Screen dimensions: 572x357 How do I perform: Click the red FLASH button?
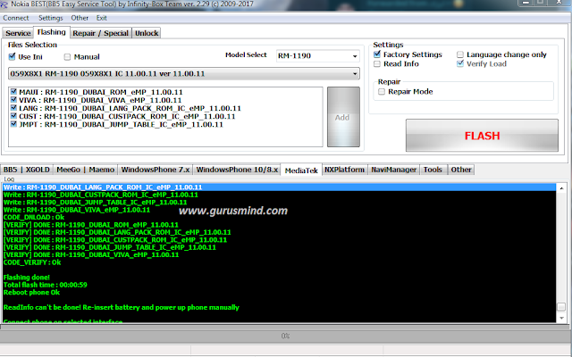[482, 136]
